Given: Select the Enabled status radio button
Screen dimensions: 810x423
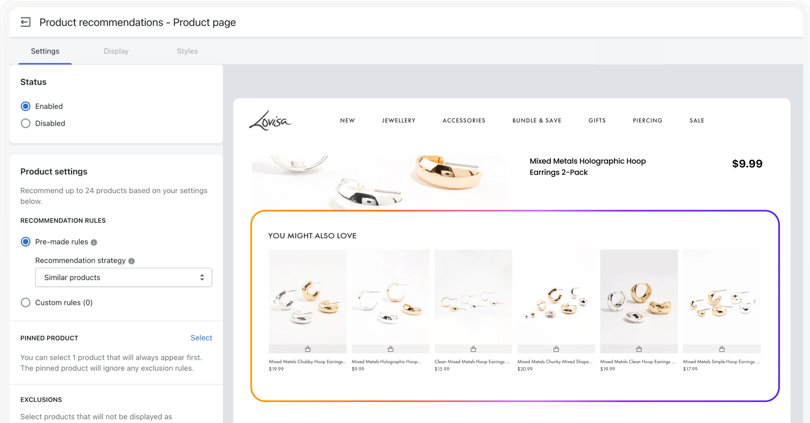Looking at the screenshot, I should [25, 106].
